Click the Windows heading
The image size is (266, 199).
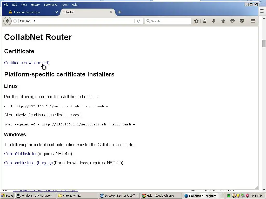click(15, 134)
